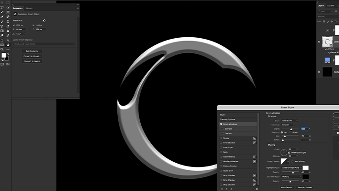The height and width of the screenshot is (191, 339).
Task: Enable the Texture sub-option
Action: click(223, 133)
